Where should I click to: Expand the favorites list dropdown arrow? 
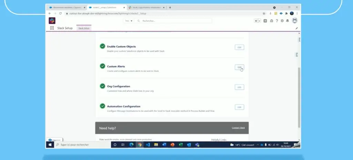[259, 21]
